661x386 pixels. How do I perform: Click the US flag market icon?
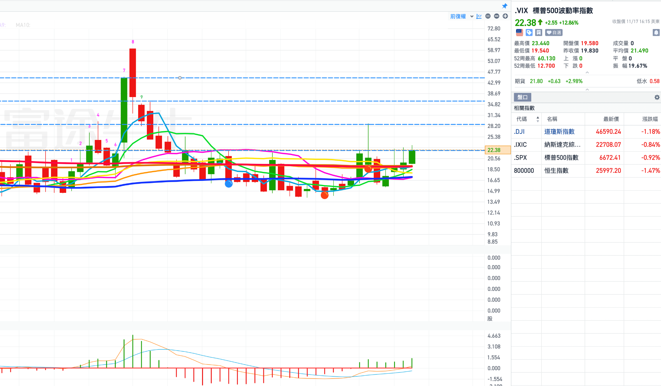(519, 32)
